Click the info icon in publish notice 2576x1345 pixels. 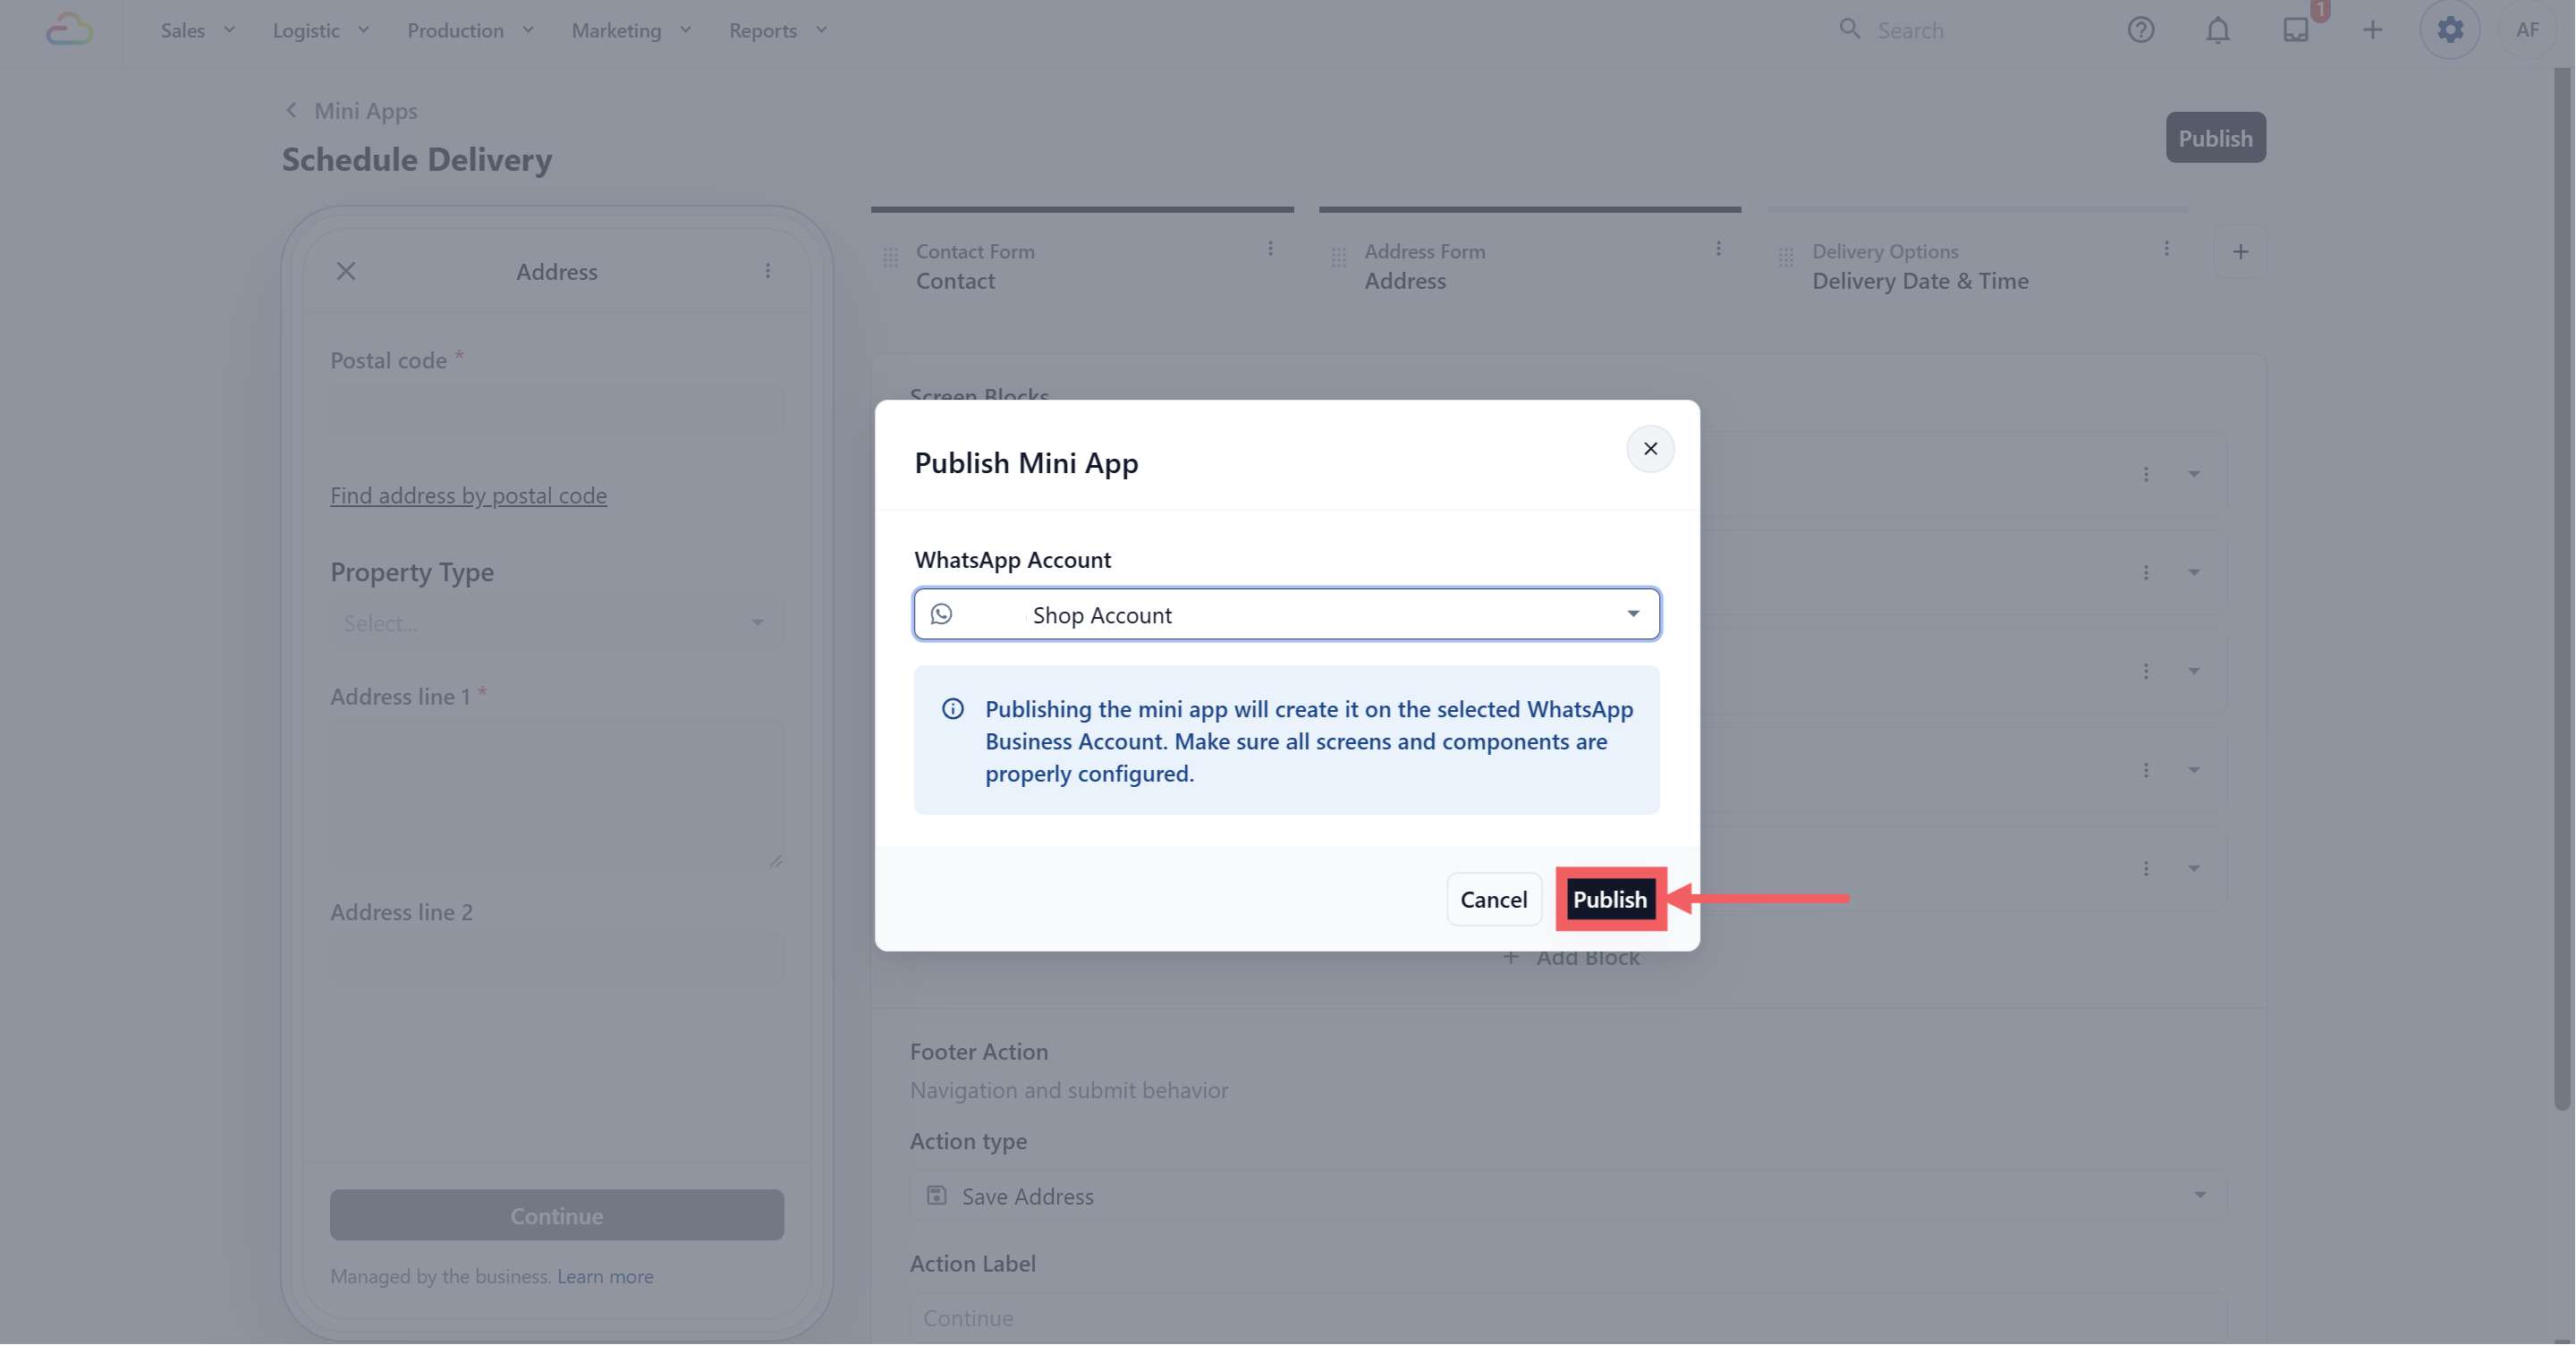click(x=953, y=709)
